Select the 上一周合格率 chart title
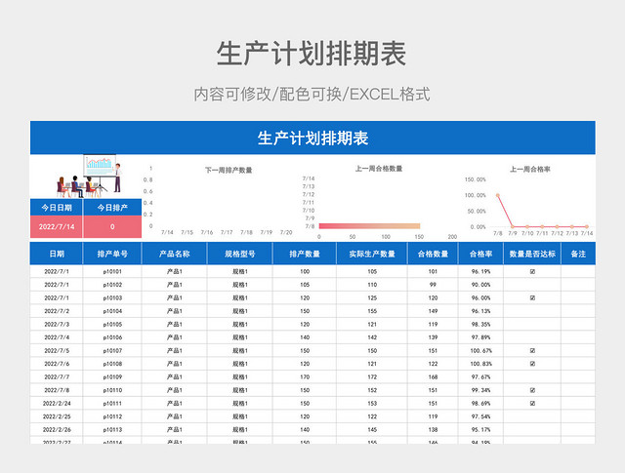This screenshot has width=625, height=473. (530, 170)
